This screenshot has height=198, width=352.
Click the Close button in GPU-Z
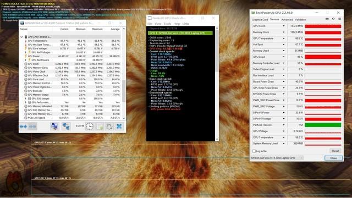(333, 158)
